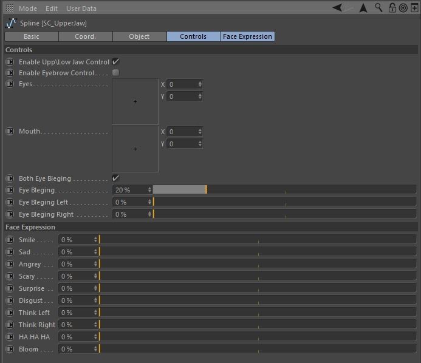Image resolution: width=421 pixels, height=363 pixels.
Task: Click keyframe icon for Enable Eyebrow Control
Action: 10,73
